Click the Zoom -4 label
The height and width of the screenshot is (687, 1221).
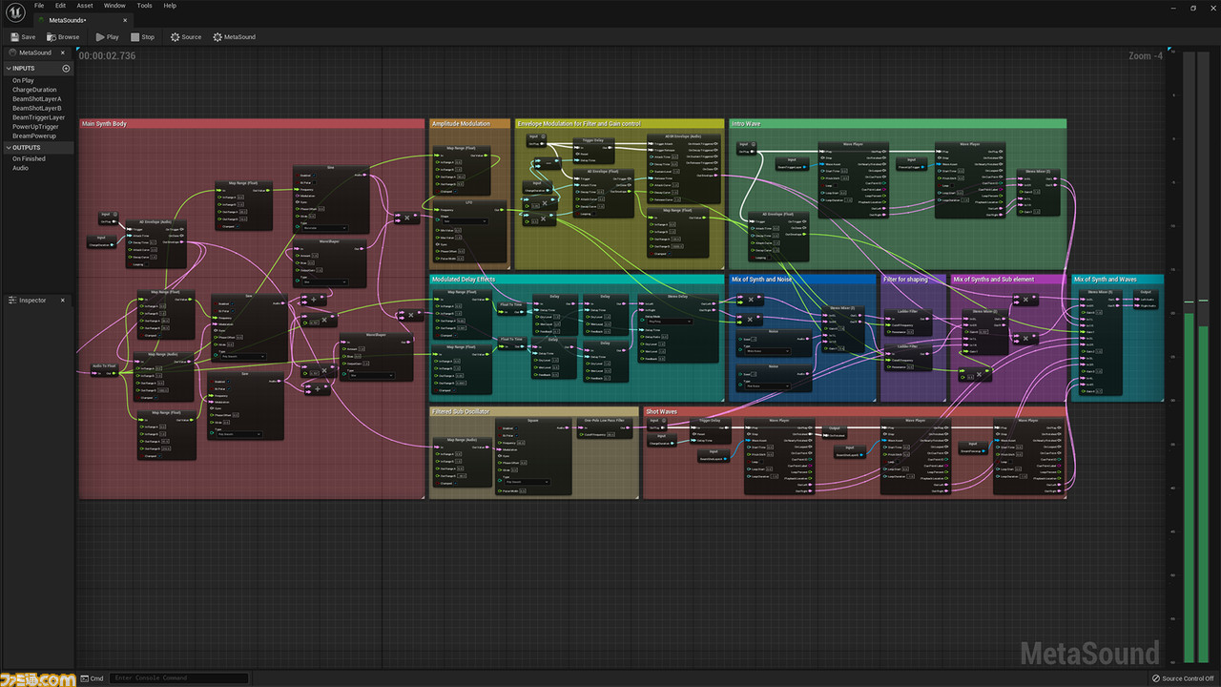[1146, 56]
